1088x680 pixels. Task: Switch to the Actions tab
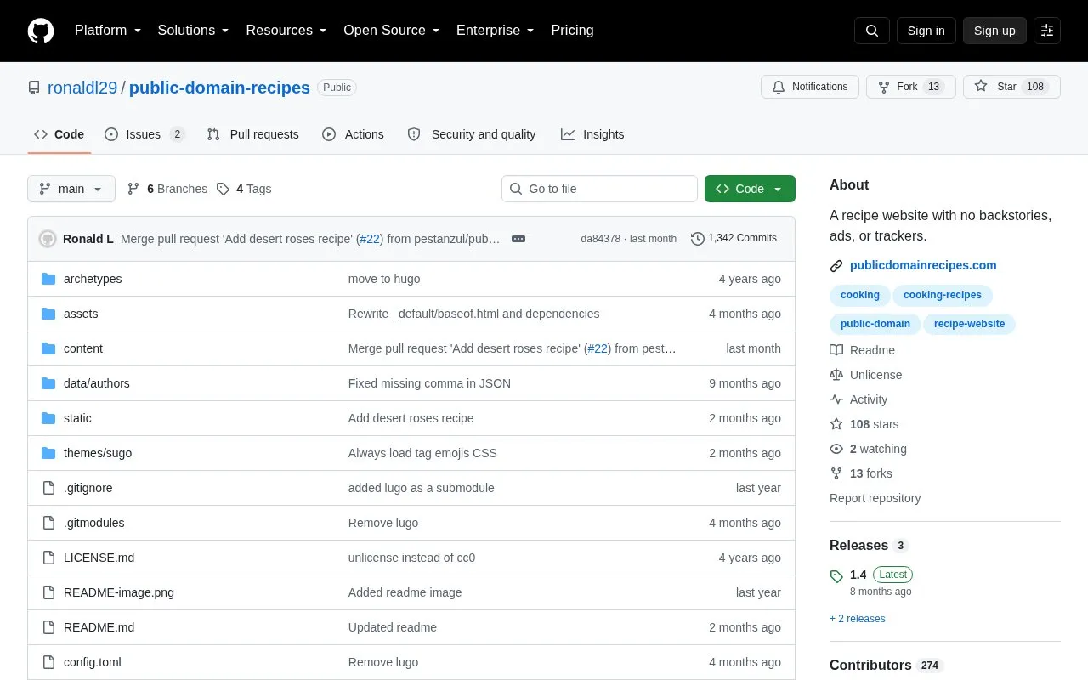tap(354, 134)
